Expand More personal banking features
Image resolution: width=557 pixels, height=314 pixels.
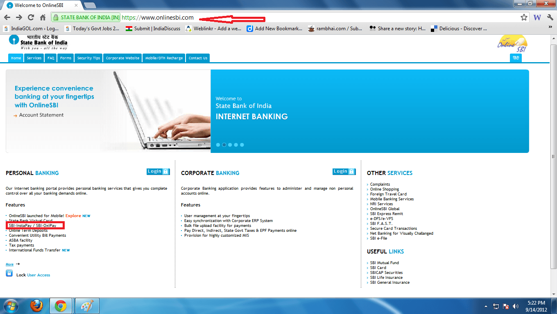coord(10,265)
